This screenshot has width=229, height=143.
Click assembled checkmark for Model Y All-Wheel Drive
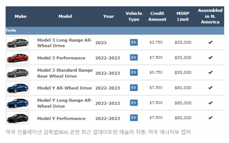(x=210, y=88)
